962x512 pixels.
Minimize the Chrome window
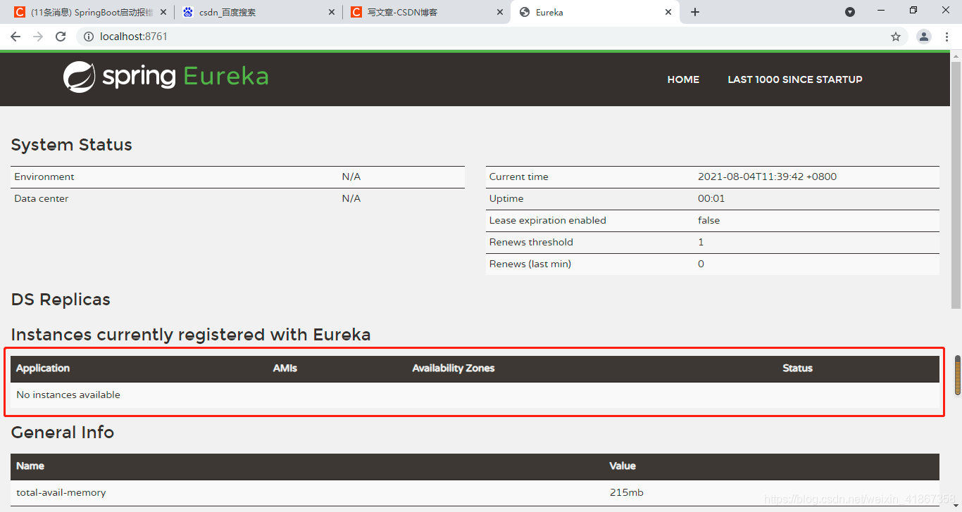[x=881, y=11]
